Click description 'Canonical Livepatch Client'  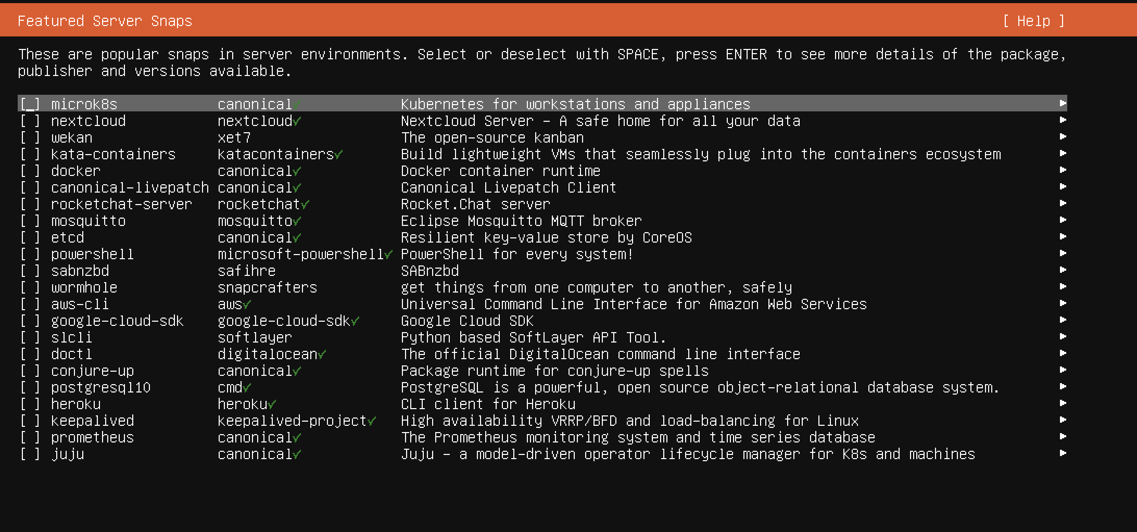[x=509, y=187]
